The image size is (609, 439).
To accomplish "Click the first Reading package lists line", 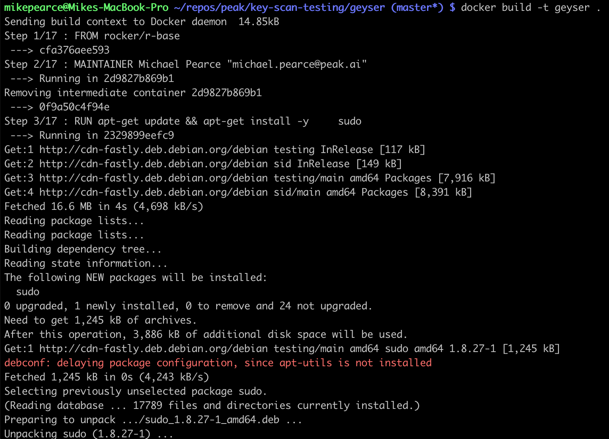I will click(74, 221).
